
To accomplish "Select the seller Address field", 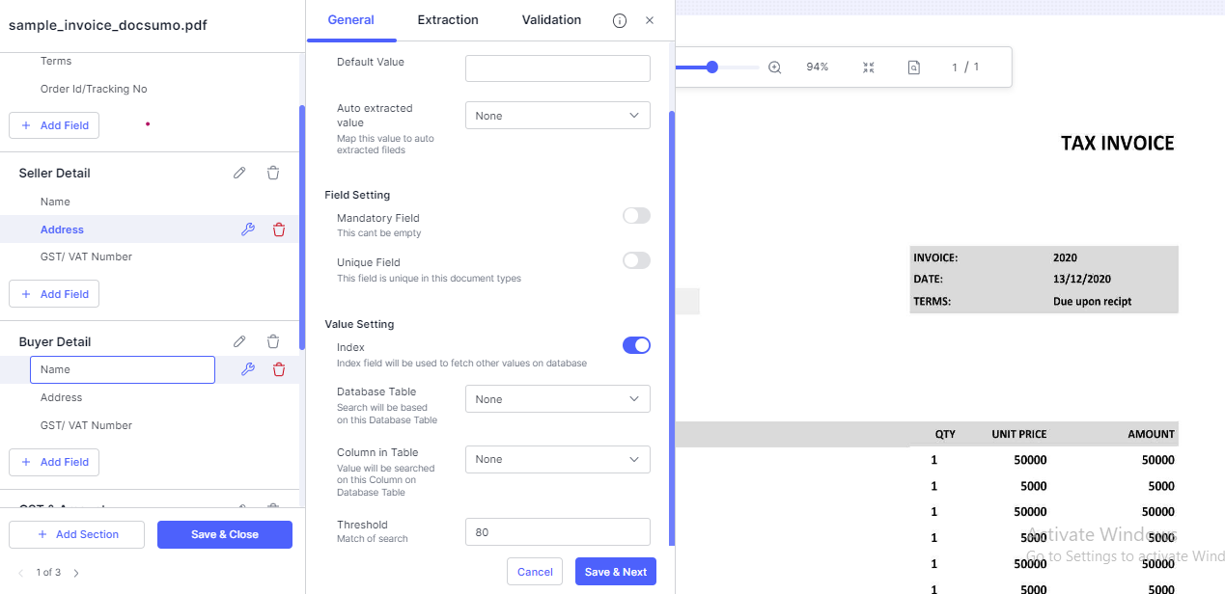I will pyautogui.click(x=62, y=229).
